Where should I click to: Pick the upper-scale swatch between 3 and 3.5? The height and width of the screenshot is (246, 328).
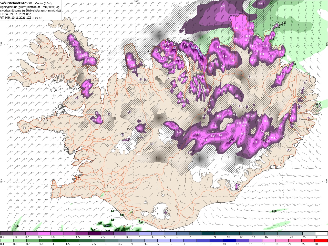(x=120, y=233)
